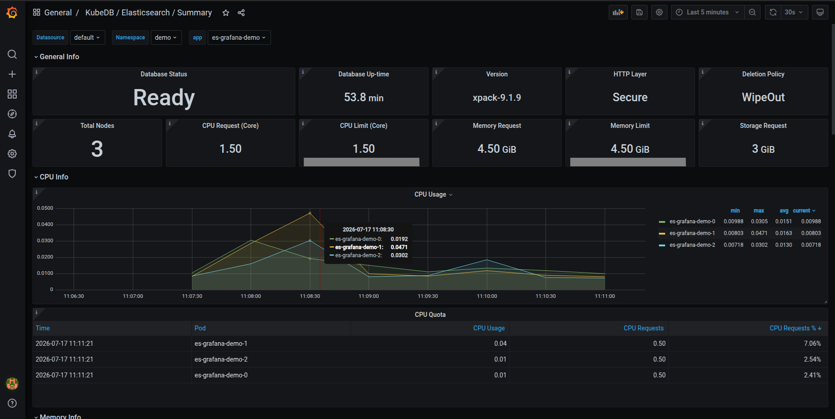Screen dimensions: 835x419
Task: Open the app es-grafana-demo dropdown
Action: pos(239,38)
